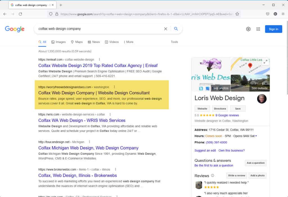The width and height of the screenshot is (288, 197).
Task: Click the browser address bar URL
Action: coord(146,14)
